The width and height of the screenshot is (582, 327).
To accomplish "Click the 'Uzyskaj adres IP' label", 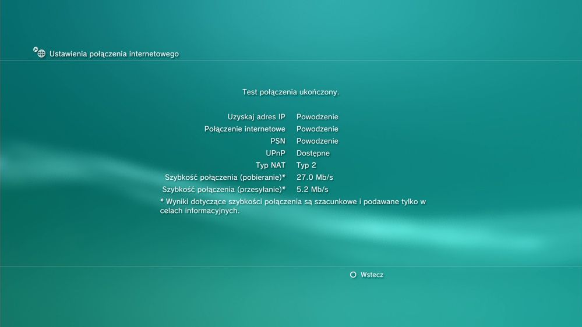I will click(256, 117).
